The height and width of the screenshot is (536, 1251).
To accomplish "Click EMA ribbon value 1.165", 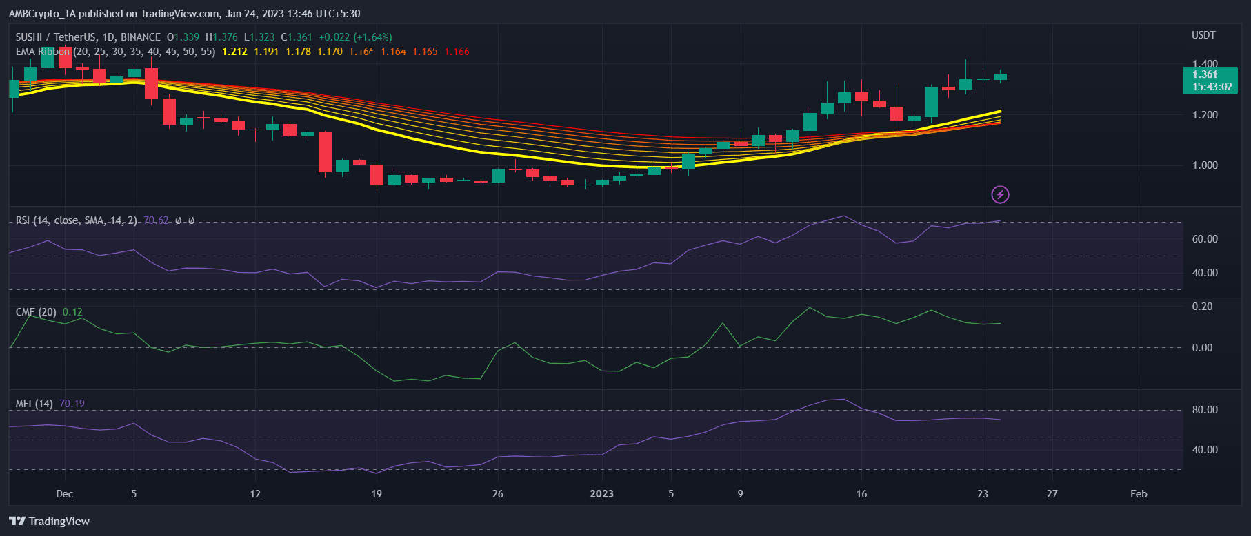I will tap(426, 52).
